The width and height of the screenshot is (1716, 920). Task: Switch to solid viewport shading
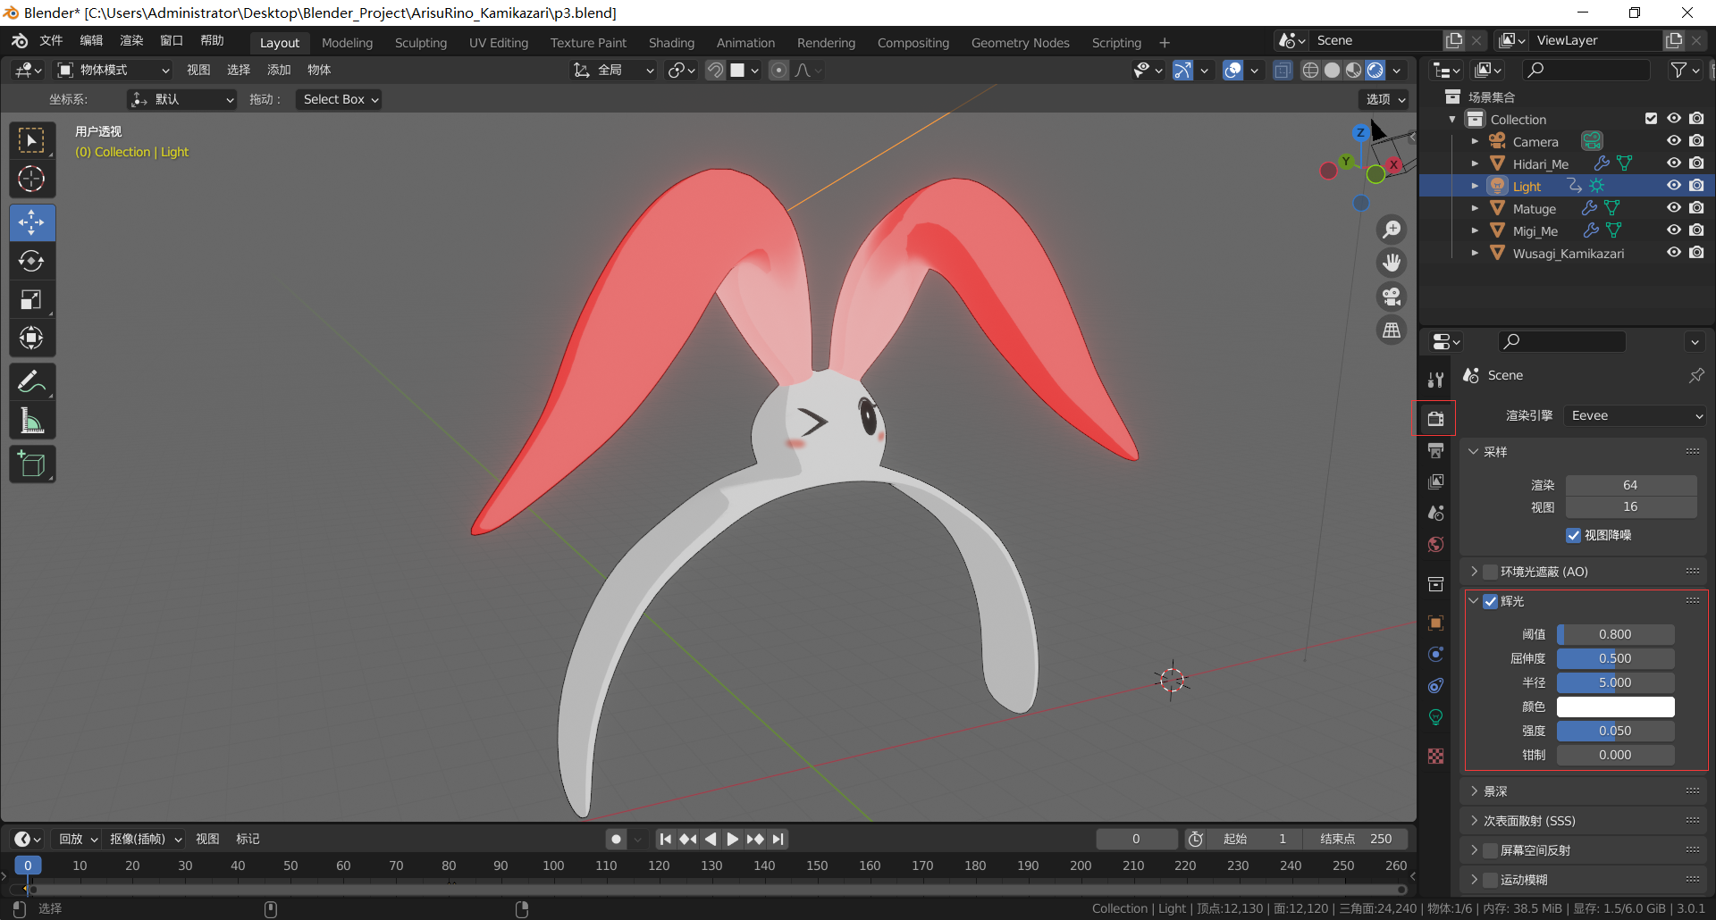[1332, 70]
